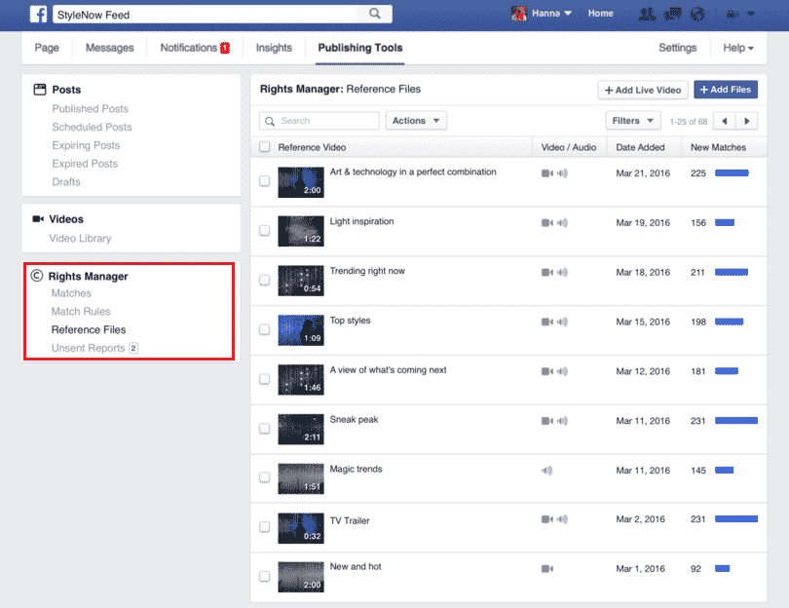Open Messenger messages from the blue bar
The height and width of the screenshot is (608, 789).
pyautogui.click(x=672, y=13)
